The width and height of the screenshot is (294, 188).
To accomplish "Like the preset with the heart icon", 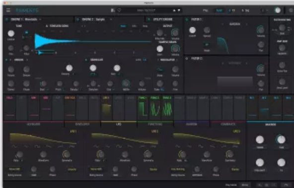I will point(119,10).
